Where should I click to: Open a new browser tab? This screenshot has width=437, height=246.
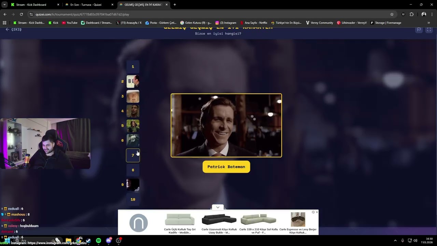tap(175, 5)
